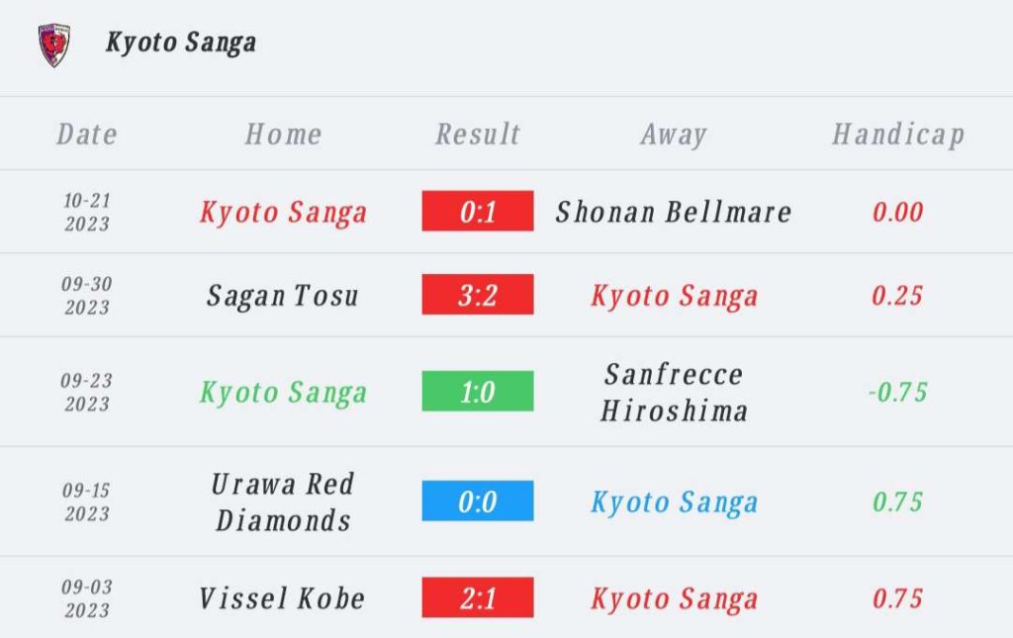Select the Home column header
Screen dimensions: 1013x638
tap(283, 135)
